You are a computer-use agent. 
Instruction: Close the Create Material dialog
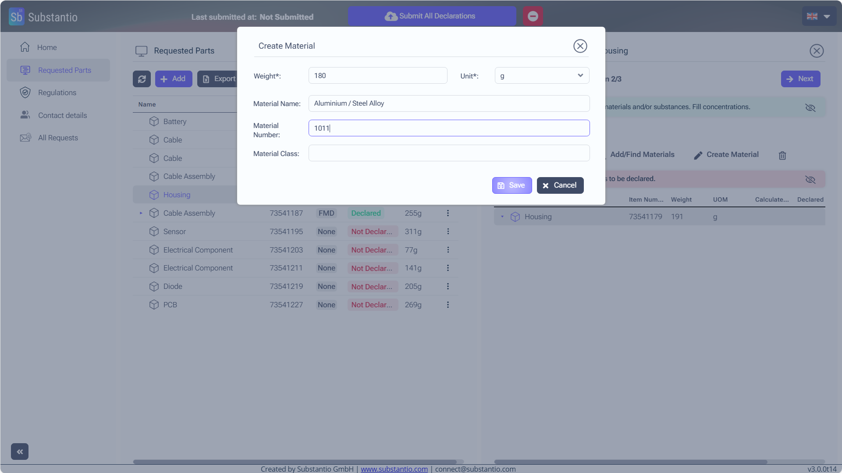click(x=580, y=46)
